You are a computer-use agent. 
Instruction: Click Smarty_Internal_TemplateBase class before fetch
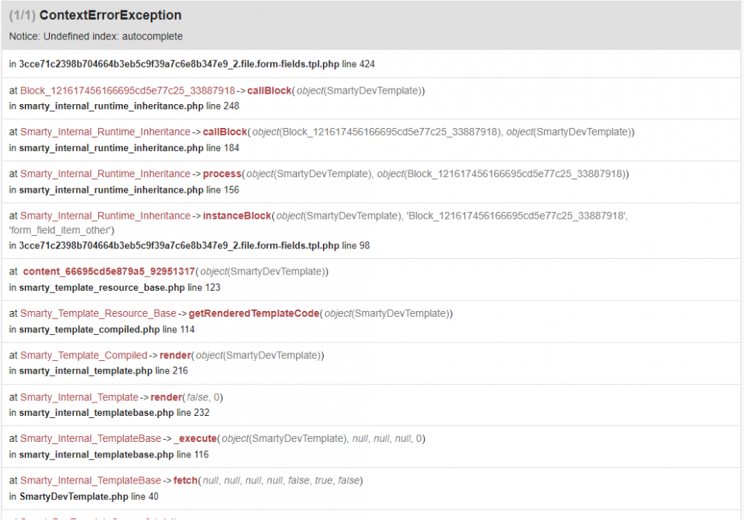click(91, 481)
